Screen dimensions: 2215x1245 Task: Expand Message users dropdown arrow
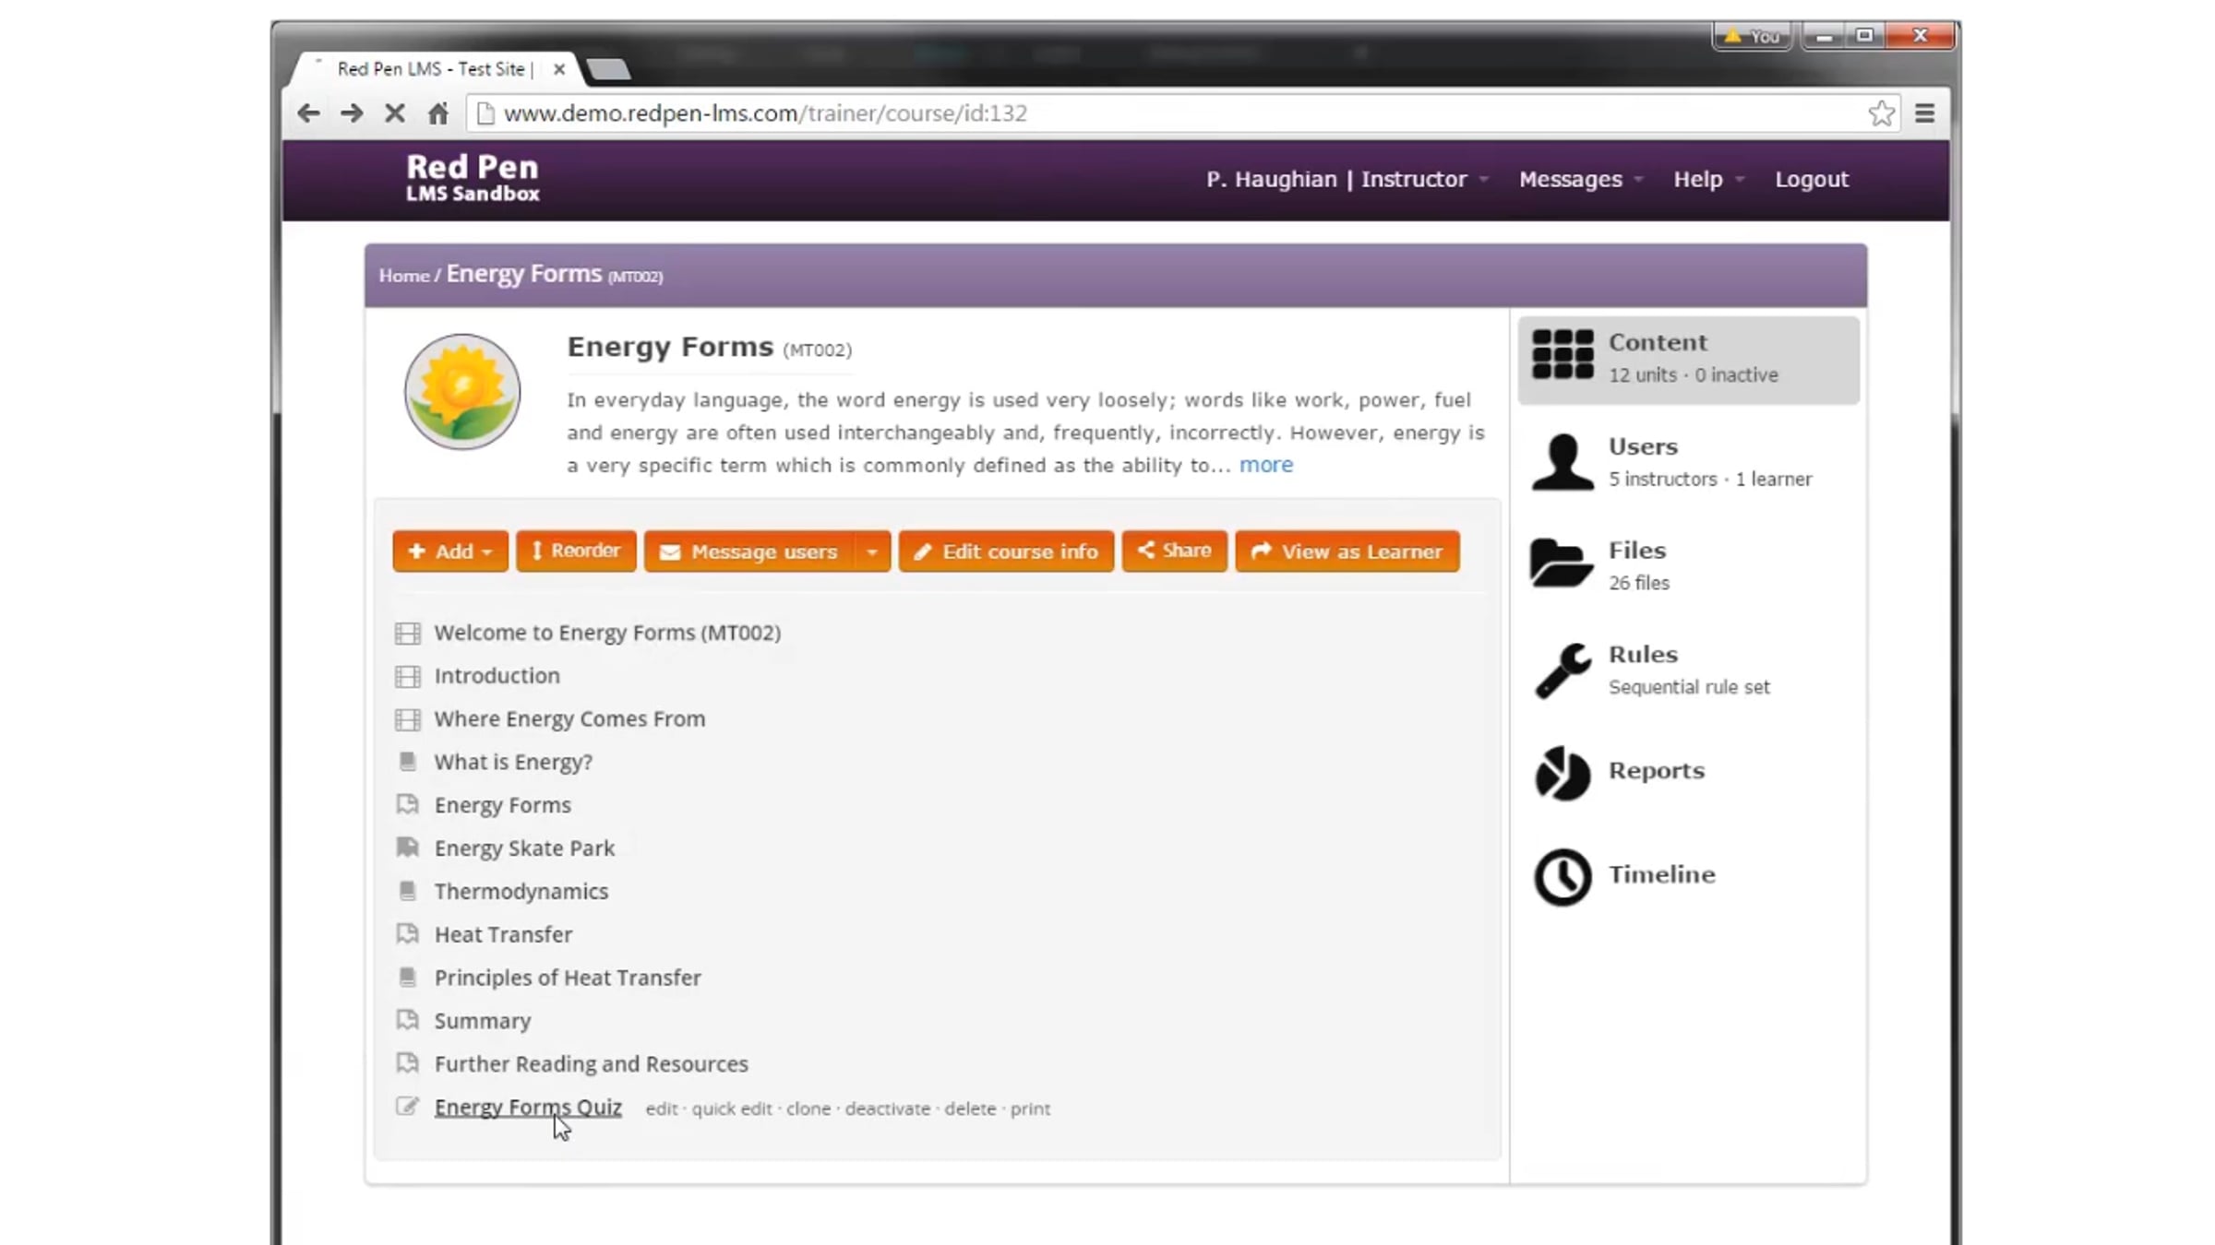click(x=871, y=551)
